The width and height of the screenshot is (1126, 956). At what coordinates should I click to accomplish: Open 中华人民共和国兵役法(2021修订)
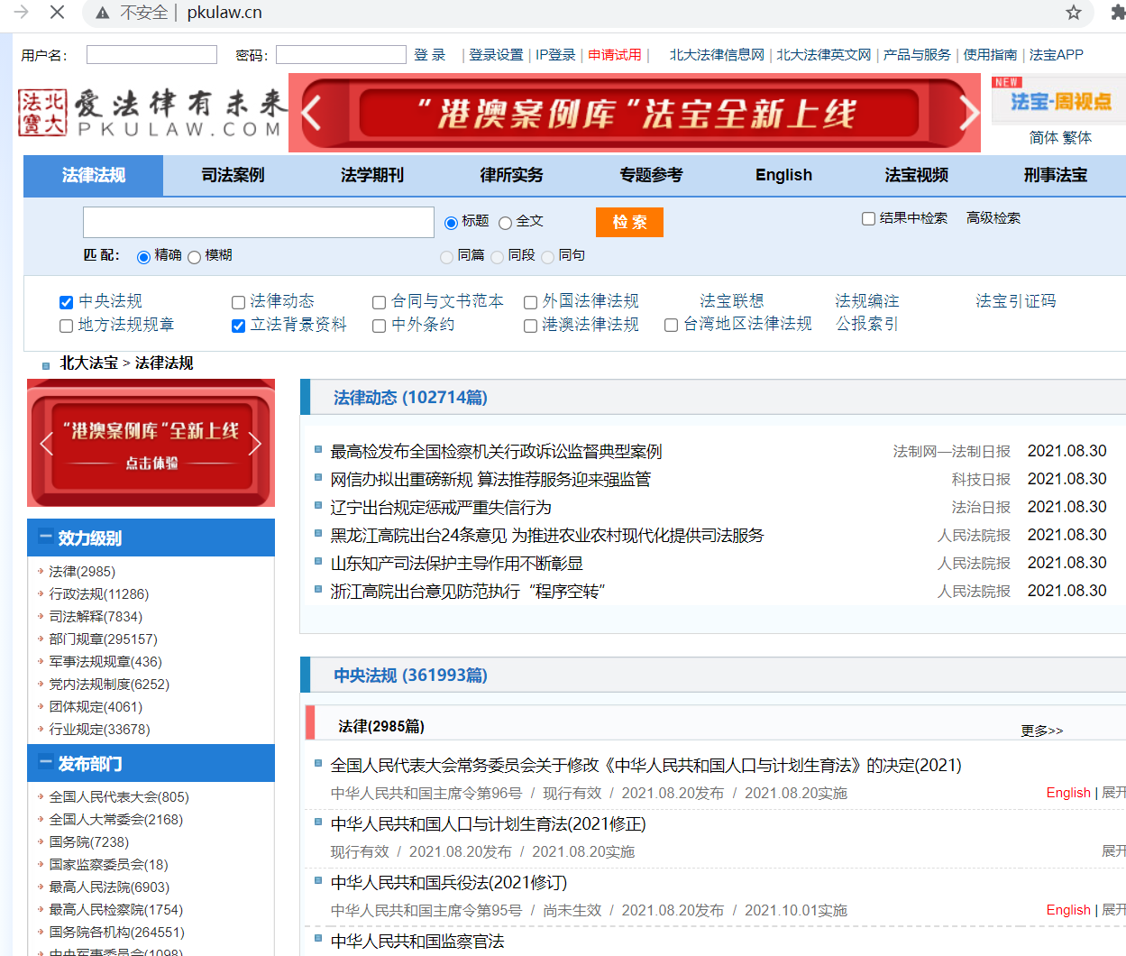point(449,883)
